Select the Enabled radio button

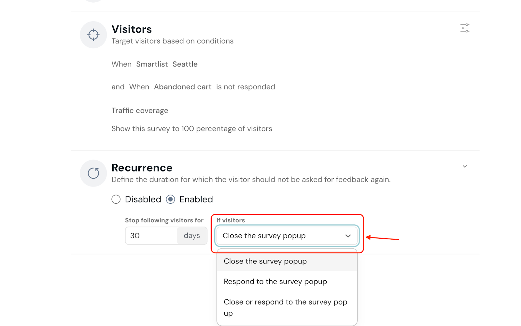[x=171, y=199]
